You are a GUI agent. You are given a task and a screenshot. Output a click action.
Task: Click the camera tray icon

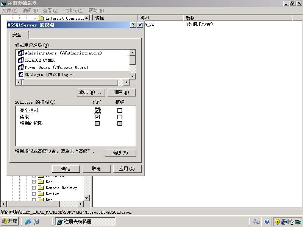[x=298, y=222]
